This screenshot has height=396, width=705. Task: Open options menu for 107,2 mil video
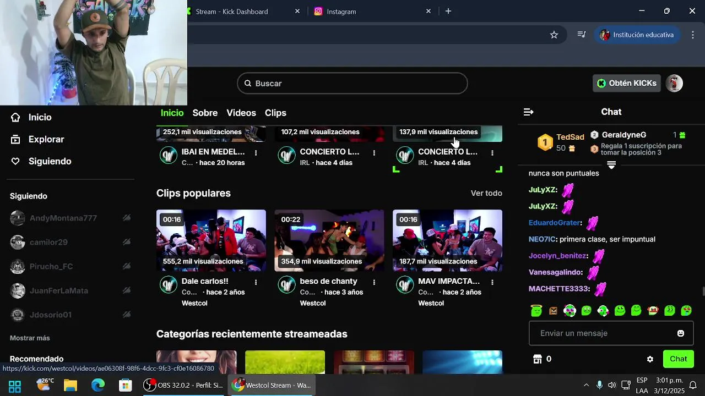click(374, 152)
